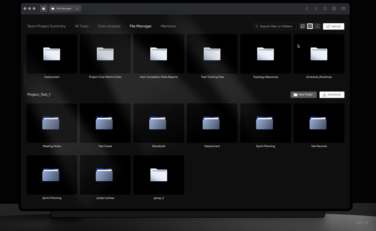Open Task Completion Rate Reports folder
376x231 pixels.
coord(159,54)
